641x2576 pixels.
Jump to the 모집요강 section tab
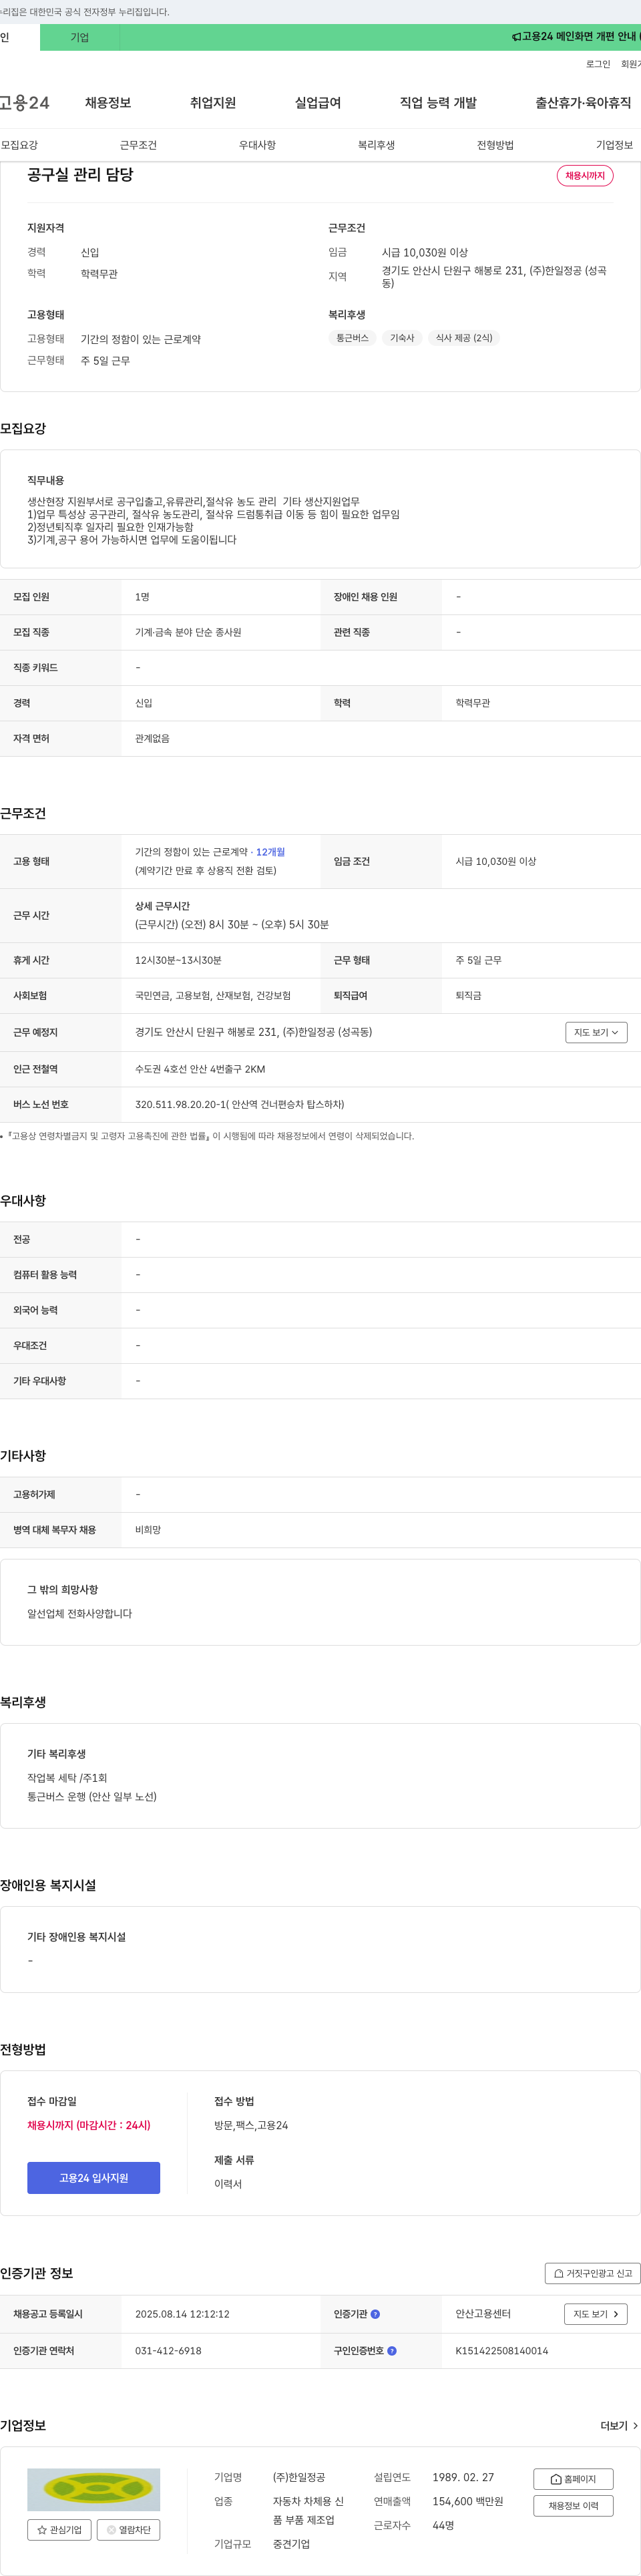[19, 145]
